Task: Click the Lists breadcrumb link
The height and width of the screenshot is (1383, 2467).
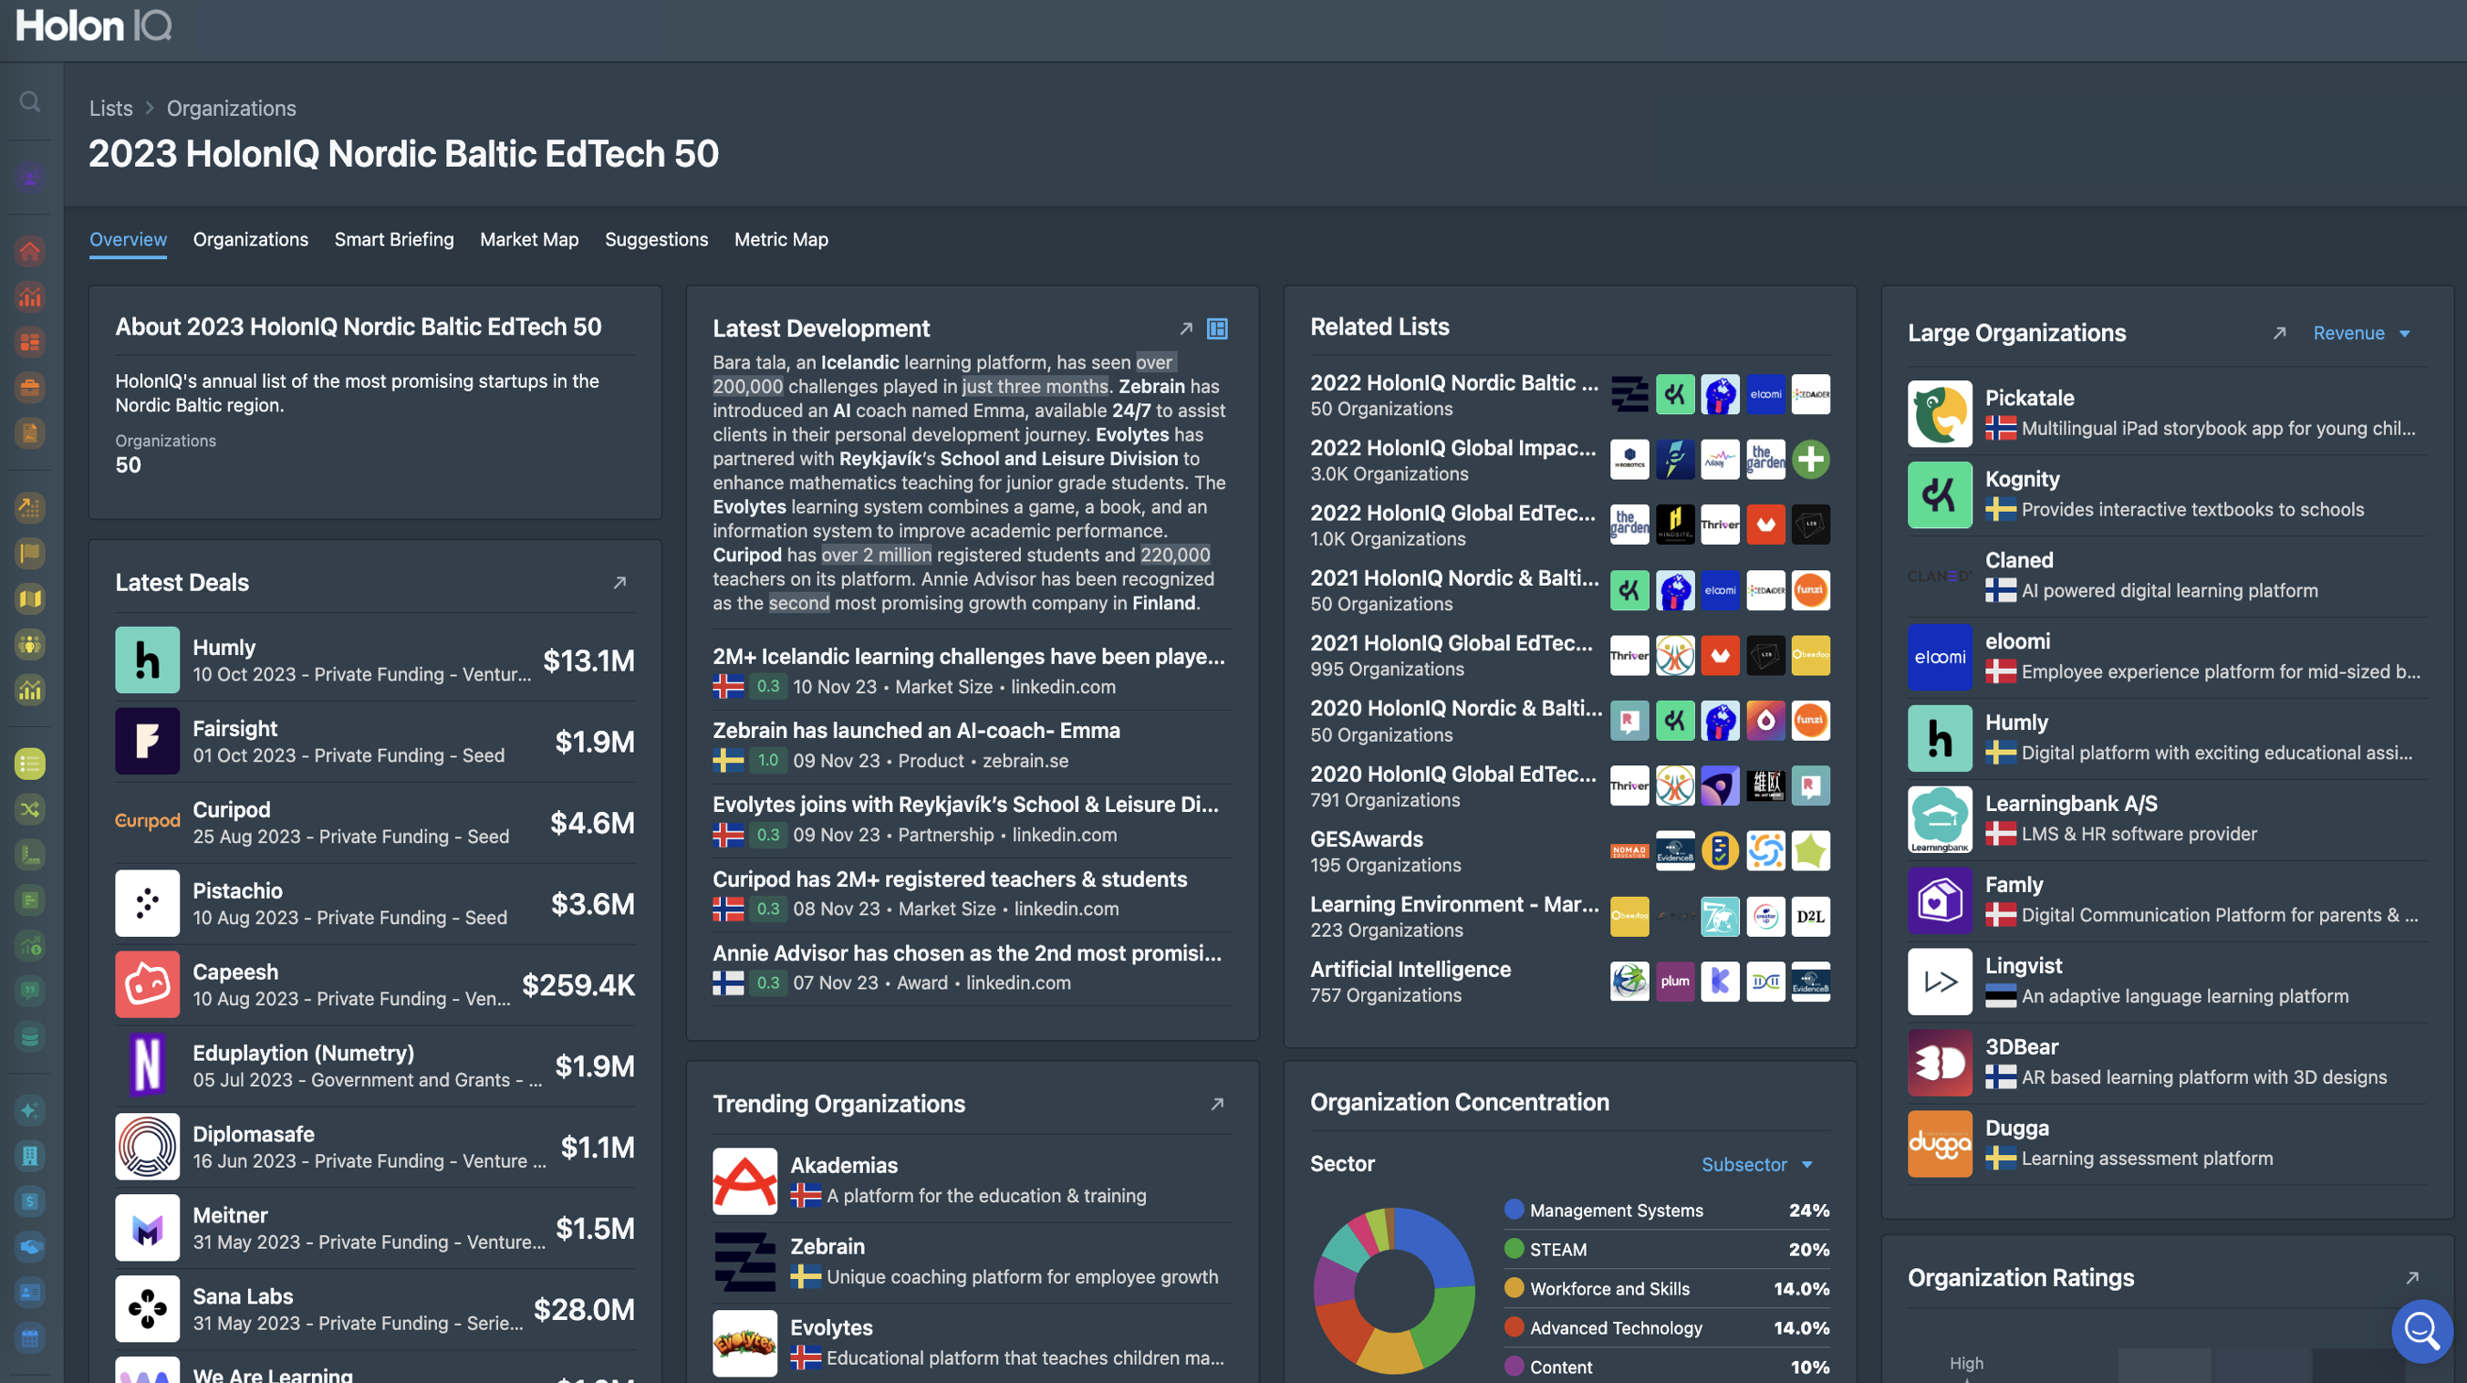Action: tap(111, 109)
